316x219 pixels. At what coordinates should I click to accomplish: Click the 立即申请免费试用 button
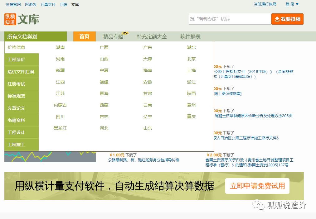(257, 186)
